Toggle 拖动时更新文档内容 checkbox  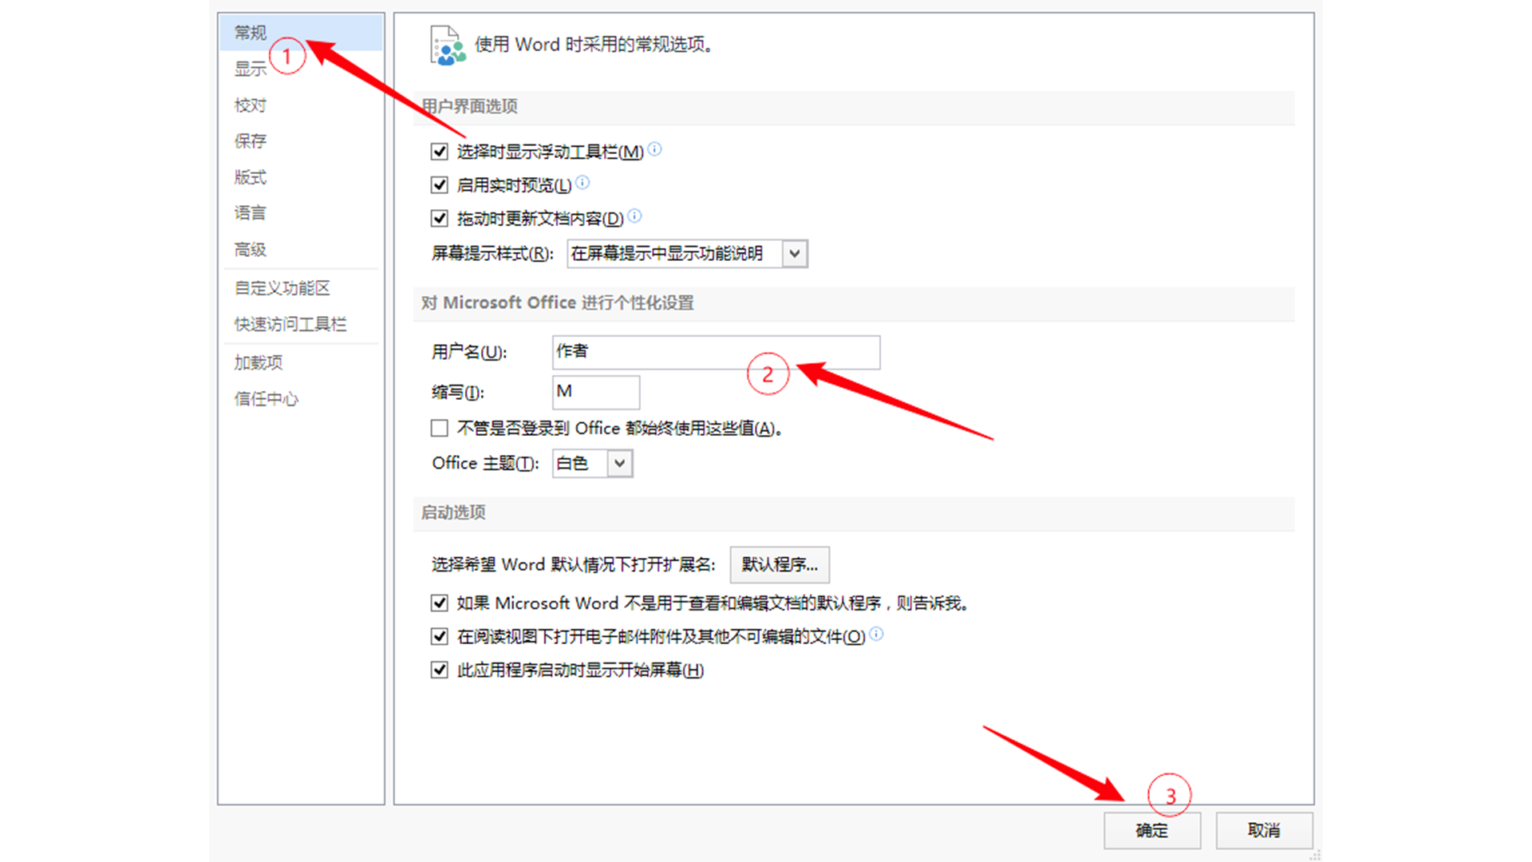click(x=438, y=218)
